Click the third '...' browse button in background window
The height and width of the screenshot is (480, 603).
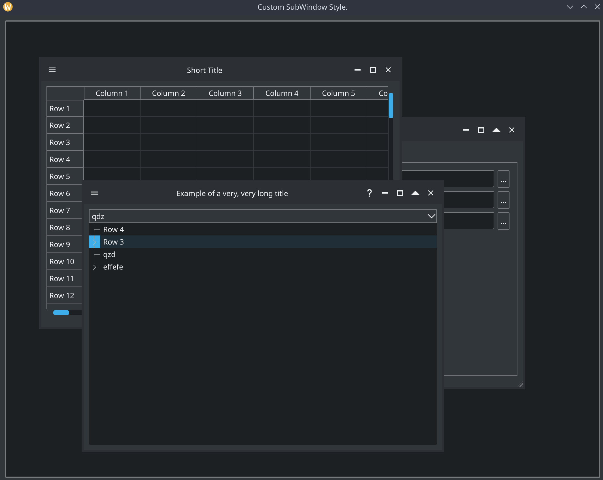pos(503,221)
